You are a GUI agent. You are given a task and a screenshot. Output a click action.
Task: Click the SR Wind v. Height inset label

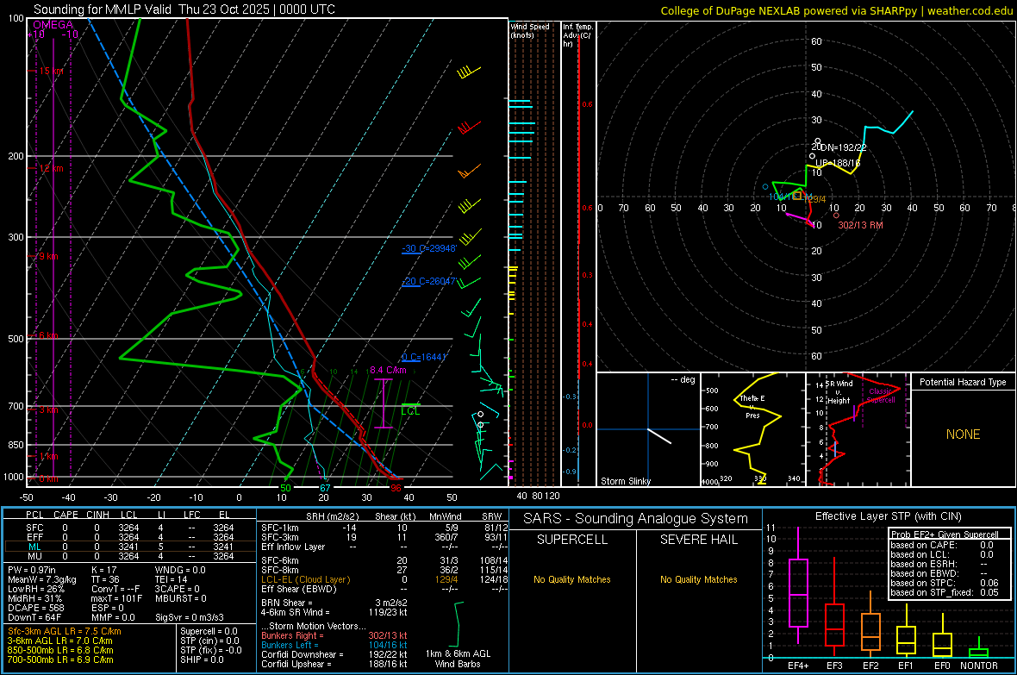point(839,392)
